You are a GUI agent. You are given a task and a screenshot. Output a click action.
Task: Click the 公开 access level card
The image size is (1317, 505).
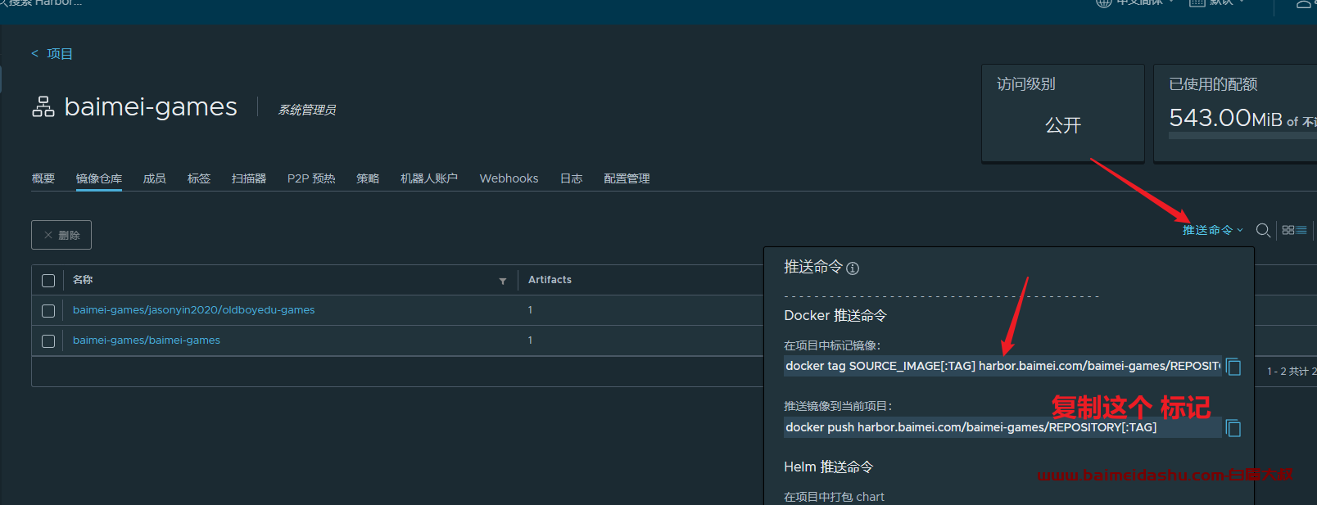(1063, 113)
